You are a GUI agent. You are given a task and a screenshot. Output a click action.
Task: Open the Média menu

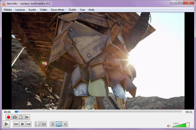pyautogui.click(x=8, y=9)
